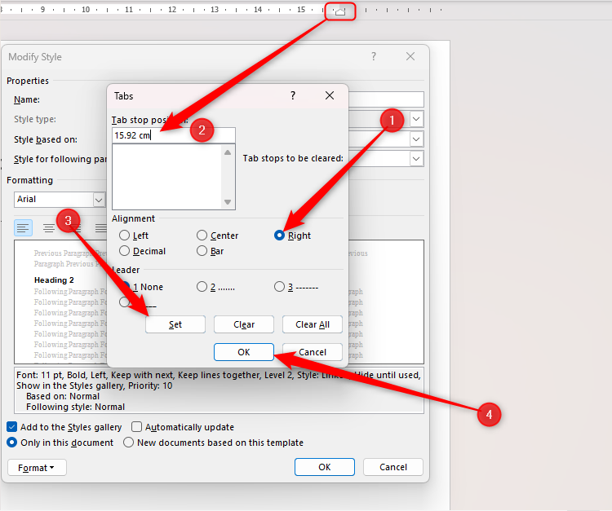Click the Tabs dialog help question mark
612x511 pixels.
293,95
